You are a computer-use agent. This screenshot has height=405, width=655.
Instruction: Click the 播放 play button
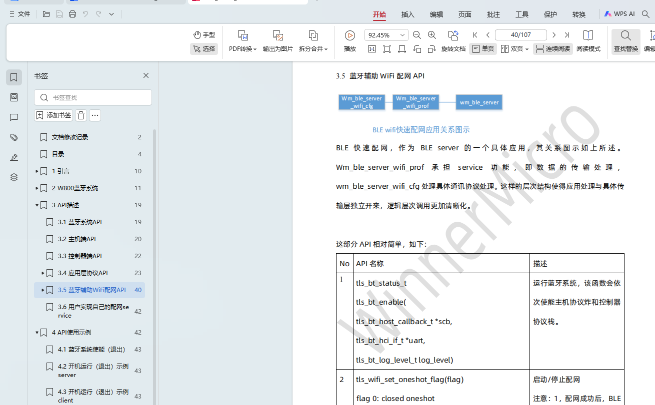pyautogui.click(x=350, y=41)
